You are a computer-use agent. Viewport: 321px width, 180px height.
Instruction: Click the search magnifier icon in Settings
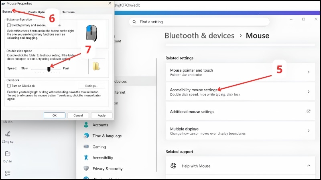[134, 22]
